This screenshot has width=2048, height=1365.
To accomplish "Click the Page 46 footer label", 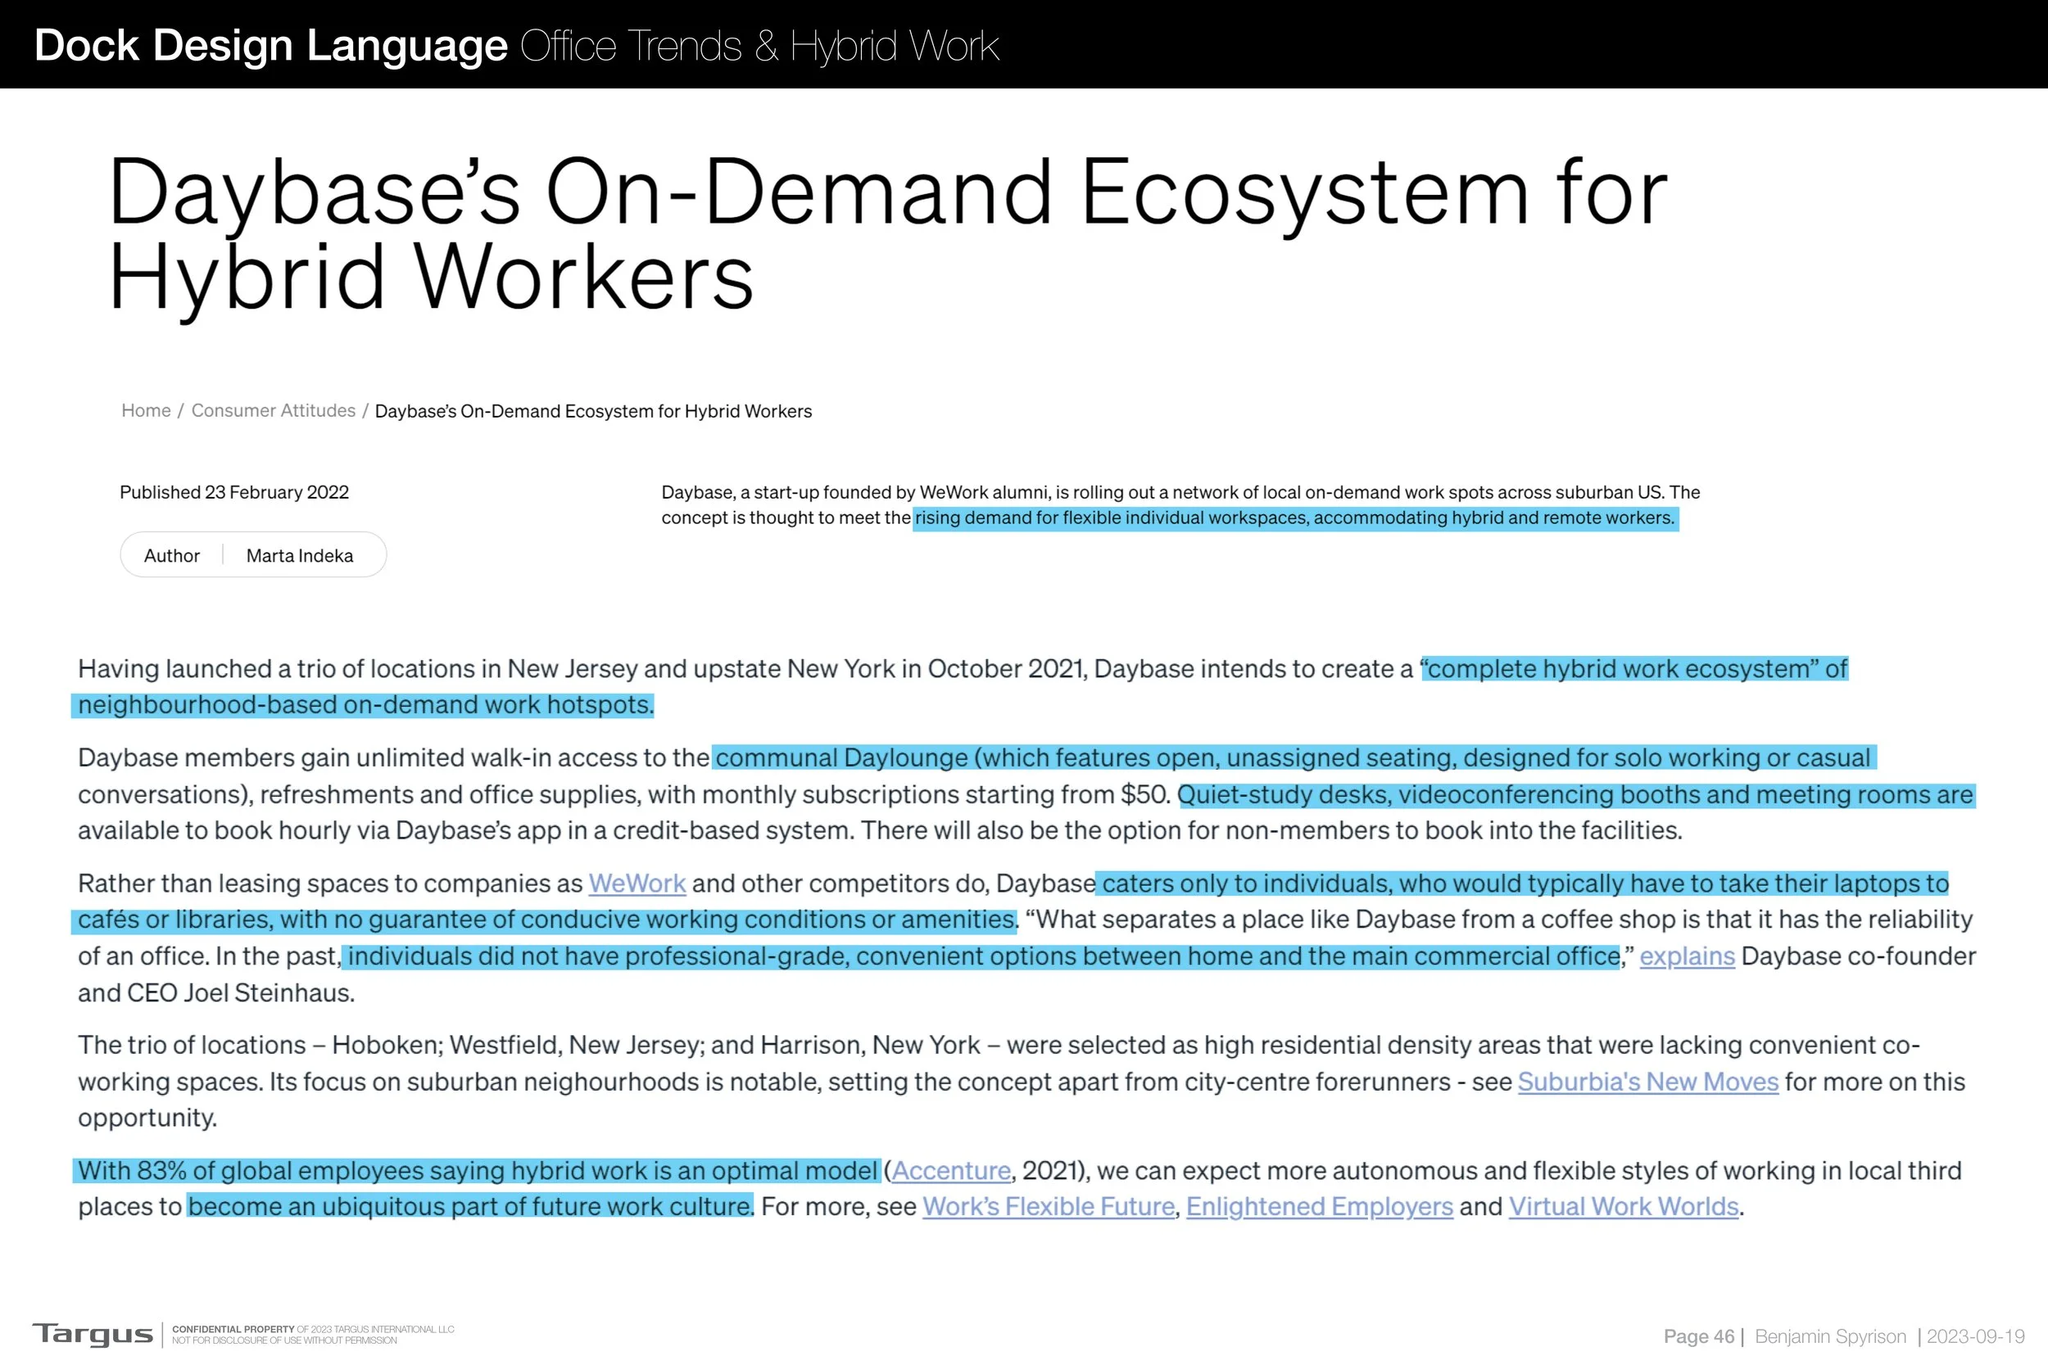I will tap(1701, 1336).
